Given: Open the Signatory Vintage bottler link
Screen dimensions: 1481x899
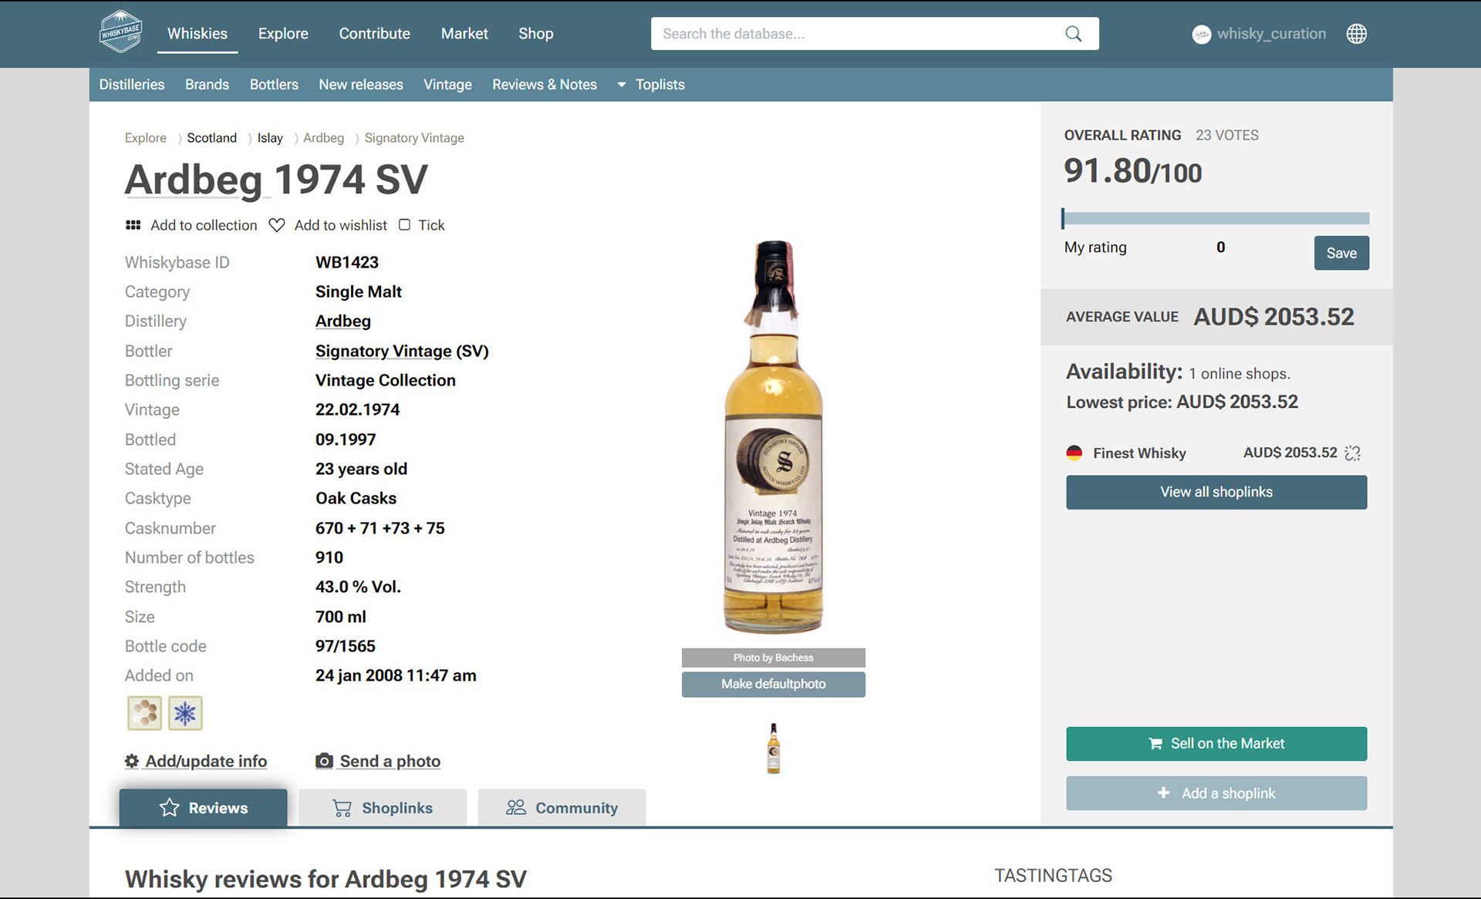Looking at the screenshot, I should click(x=383, y=351).
